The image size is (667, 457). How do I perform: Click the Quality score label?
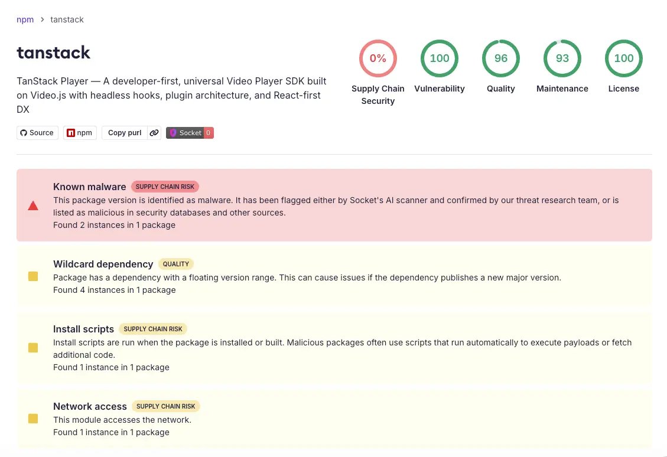pyautogui.click(x=500, y=89)
